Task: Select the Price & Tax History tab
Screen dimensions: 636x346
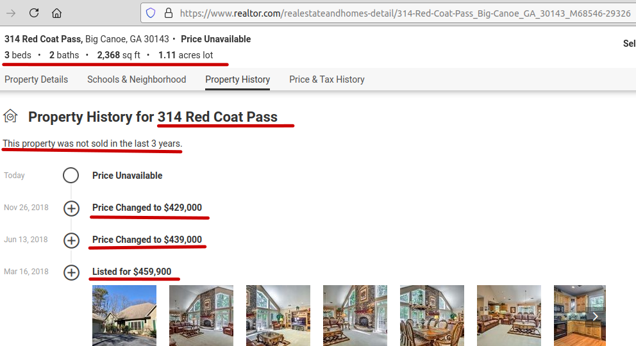Action: coord(326,79)
